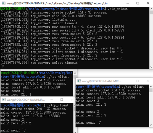Viewport: 153px width, 133px height.
Task: Click 'new socket id = 4' log line
Action: click(62, 27)
